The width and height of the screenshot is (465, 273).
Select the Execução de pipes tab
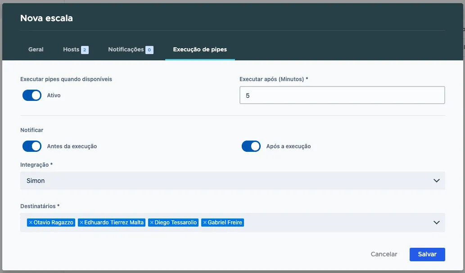point(200,50)
